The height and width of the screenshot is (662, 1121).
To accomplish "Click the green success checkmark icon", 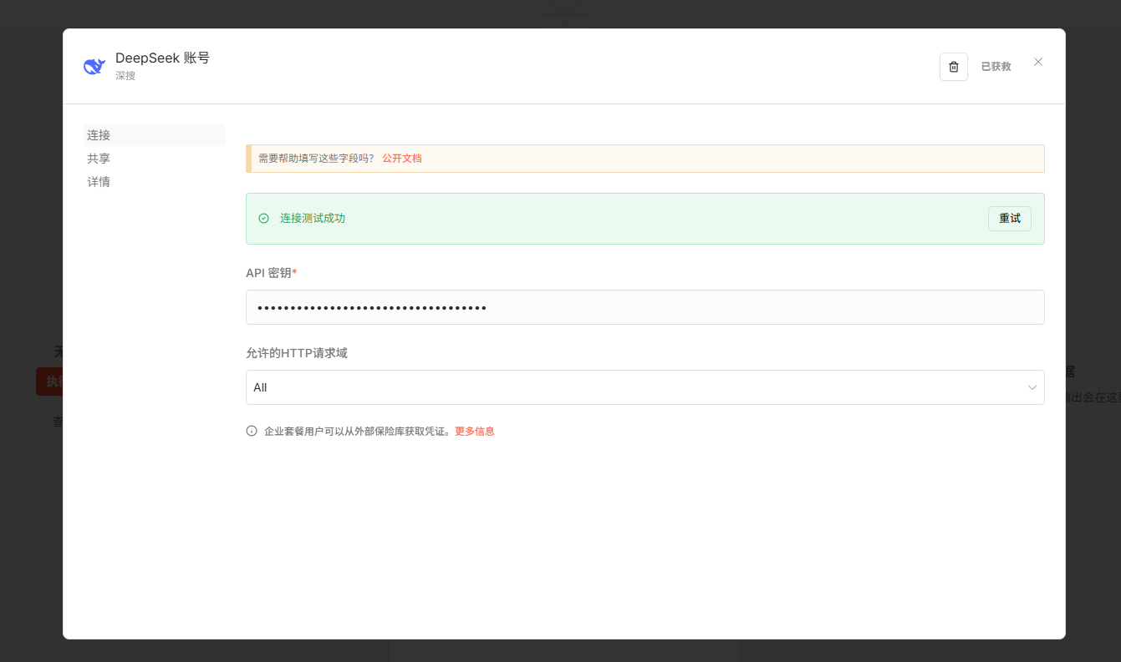I will point(263,219).
